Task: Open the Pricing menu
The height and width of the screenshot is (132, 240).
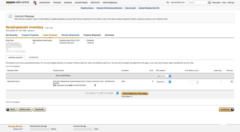Action: 57,3
